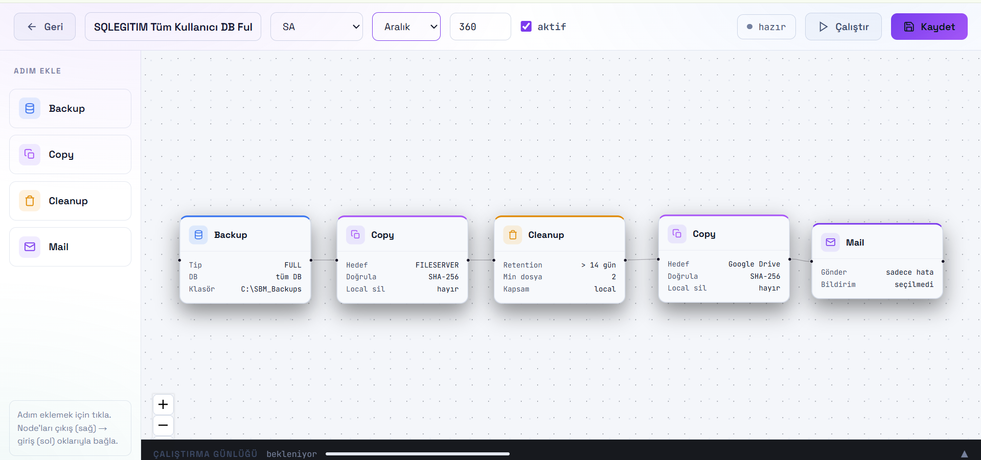Open the Aralık schedule type dropdown
This screenshot has width=981, height=460.
tap(406, 27)
